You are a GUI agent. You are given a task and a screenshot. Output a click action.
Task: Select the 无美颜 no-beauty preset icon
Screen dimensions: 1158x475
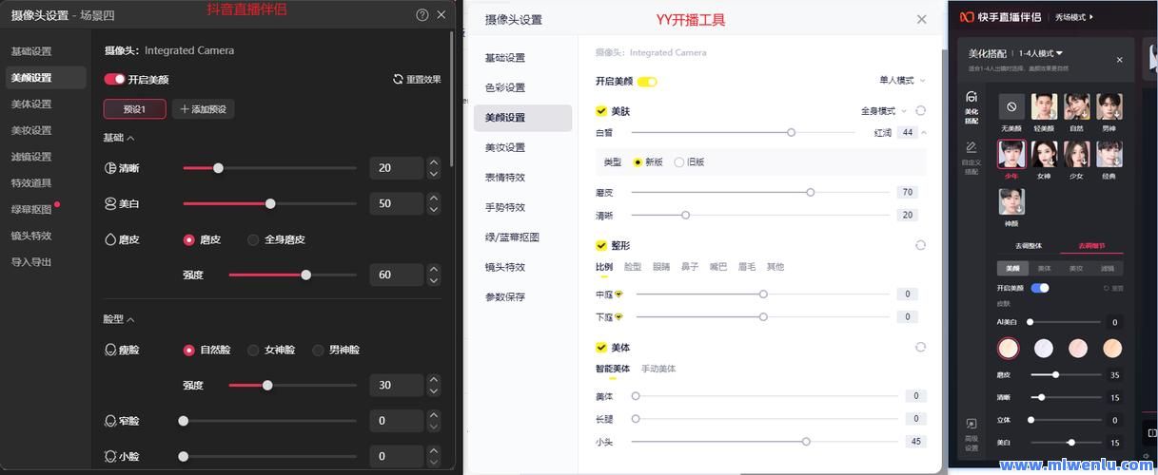[1011, 106]
